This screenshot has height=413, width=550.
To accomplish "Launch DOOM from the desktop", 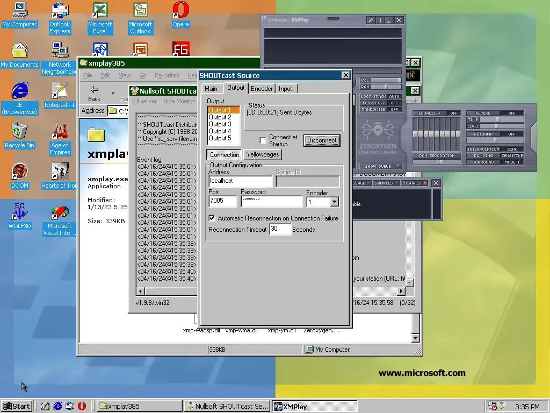I will (19, 176).
